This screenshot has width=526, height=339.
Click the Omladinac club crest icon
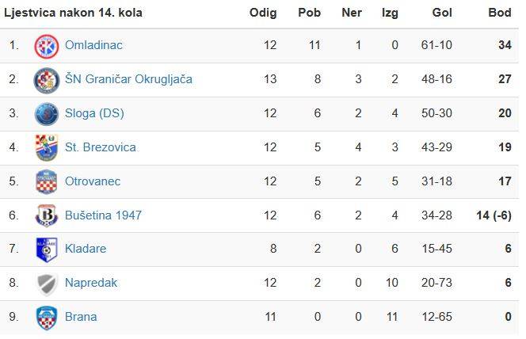click(47, 46)
